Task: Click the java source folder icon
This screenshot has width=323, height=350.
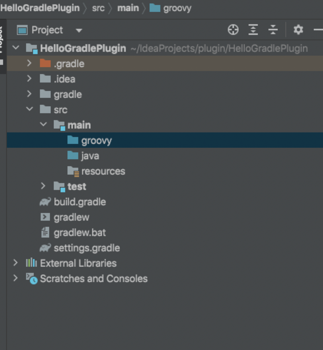Action: pyautogui.click(x=73, y=155)
